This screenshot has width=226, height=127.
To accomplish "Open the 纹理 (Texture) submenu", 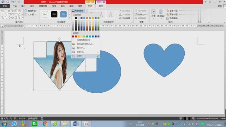I will (x=86, y=56).
